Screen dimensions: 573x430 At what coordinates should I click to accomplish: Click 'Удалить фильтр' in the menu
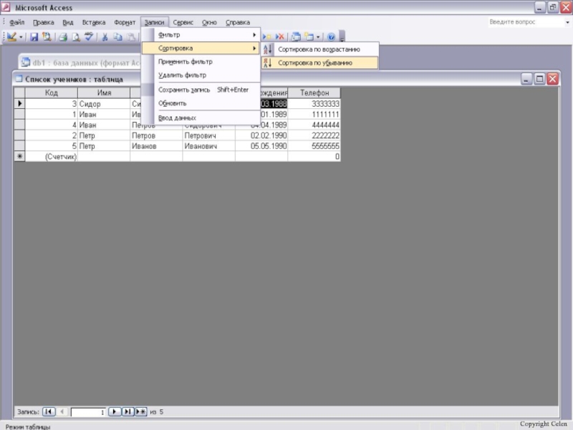point(182,75)
